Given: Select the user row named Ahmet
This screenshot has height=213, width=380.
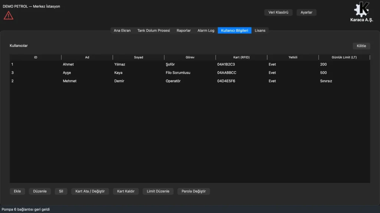Looking at the screenshot, I should point(190,64).
